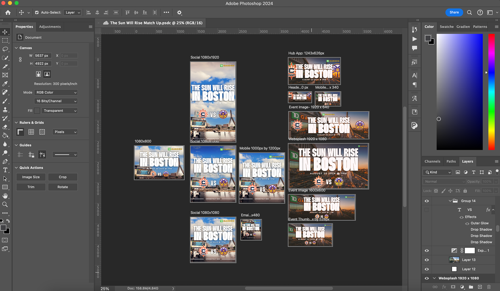Select the Zoom tool
Viewport: 500px width, 291px height.
tap(5, 204)
